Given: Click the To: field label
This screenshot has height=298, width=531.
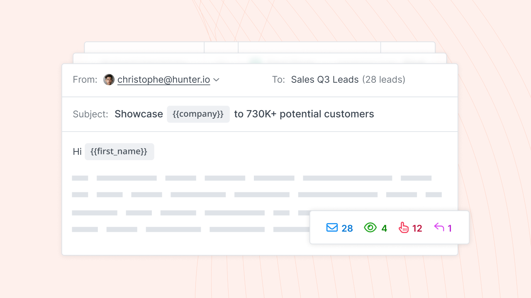Looking at the screenshot, I should pos(278,79).
